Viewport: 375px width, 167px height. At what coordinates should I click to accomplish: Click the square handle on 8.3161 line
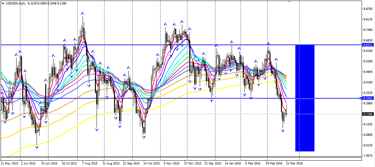tap(361, 98)
